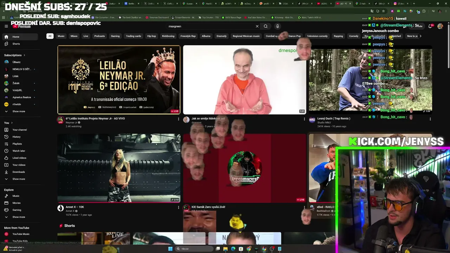This screenshot has height=253, width=450.
Task: Open Task View on the taskbar
Action: coord(218,249)
